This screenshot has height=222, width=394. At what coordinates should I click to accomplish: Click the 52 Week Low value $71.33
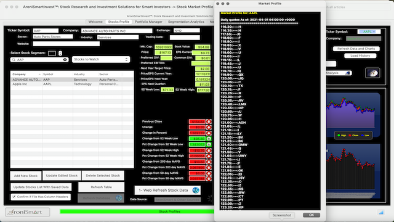pyautogui.click(x=167, y=90)
